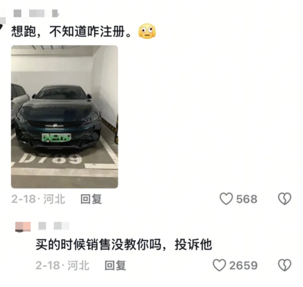Click the 2659 like count
Image resolution: width=303 pixels, height=287 pixels.
point(243,265)
